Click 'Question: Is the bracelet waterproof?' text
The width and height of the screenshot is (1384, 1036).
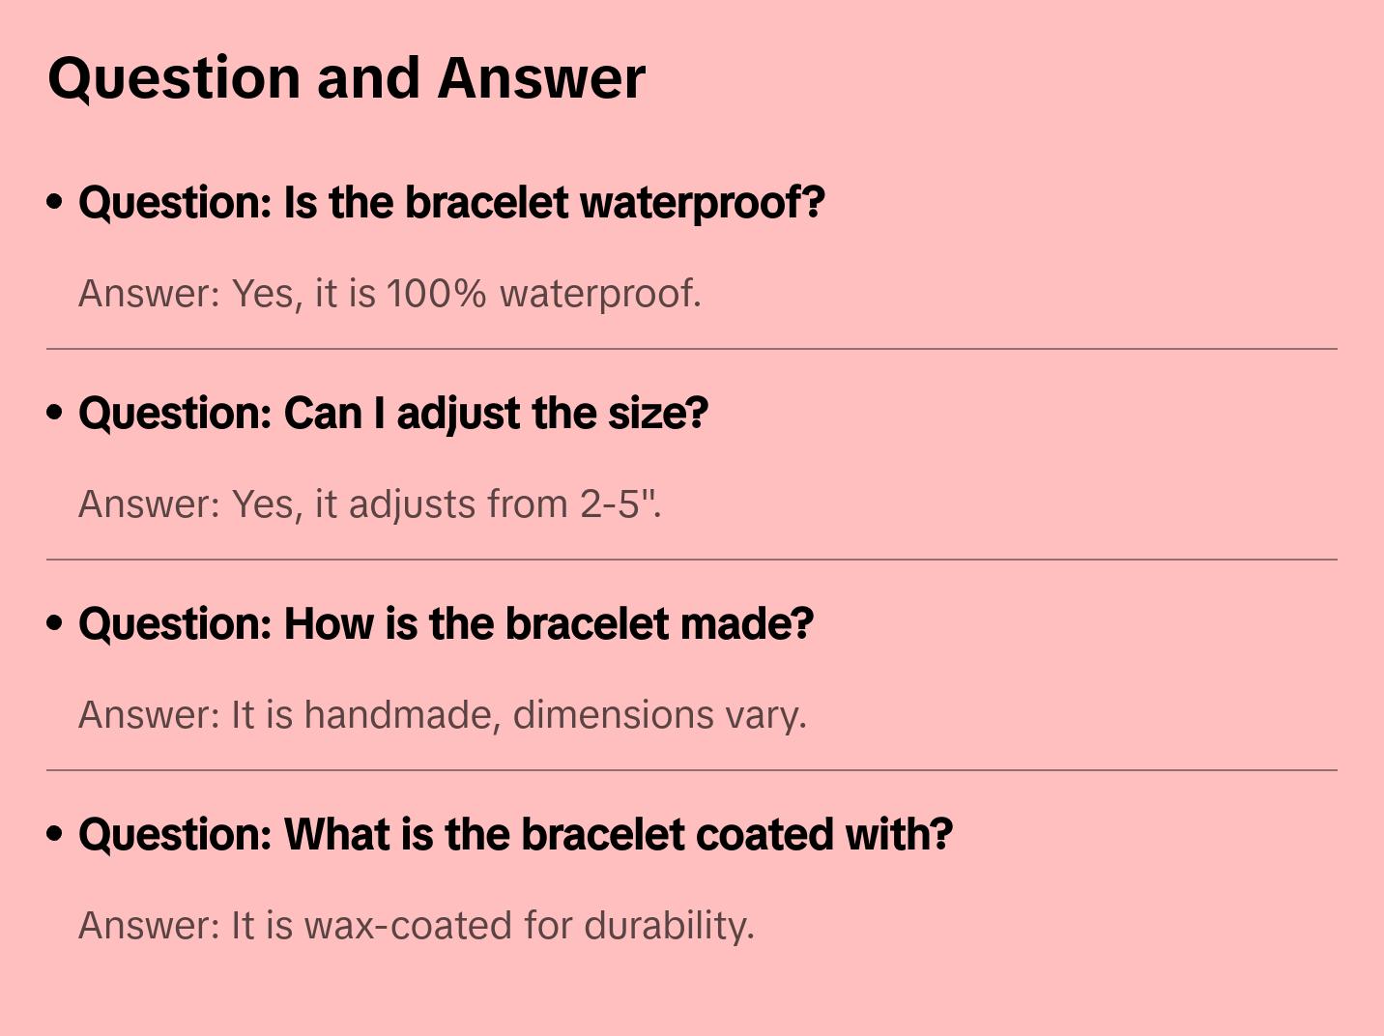pos(451,203)
